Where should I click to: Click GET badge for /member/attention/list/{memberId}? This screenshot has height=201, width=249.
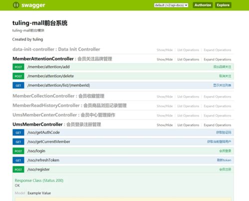[18, 85]
